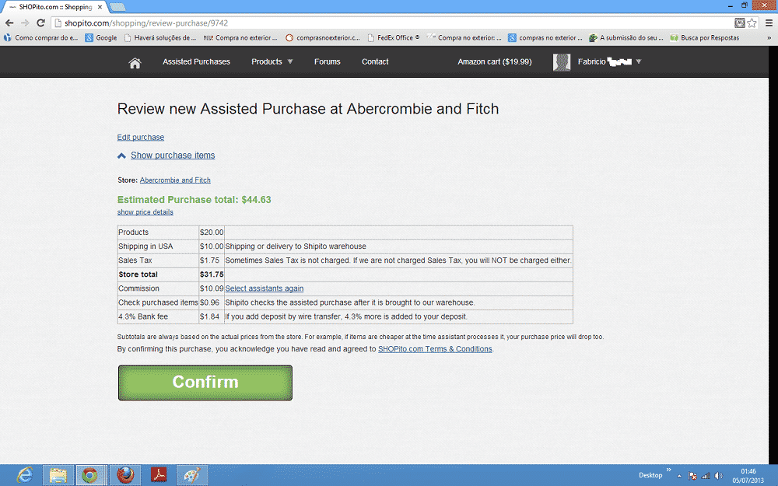Click Select assistants again link
This screenshot has width=778, height=486.
click(264, 288)
